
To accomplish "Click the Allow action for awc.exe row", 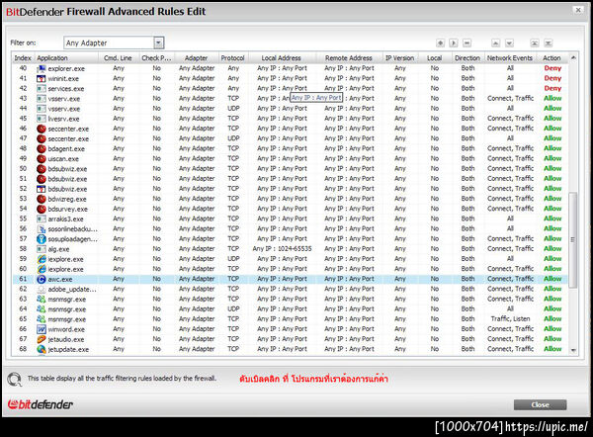I will coord(552,279).
